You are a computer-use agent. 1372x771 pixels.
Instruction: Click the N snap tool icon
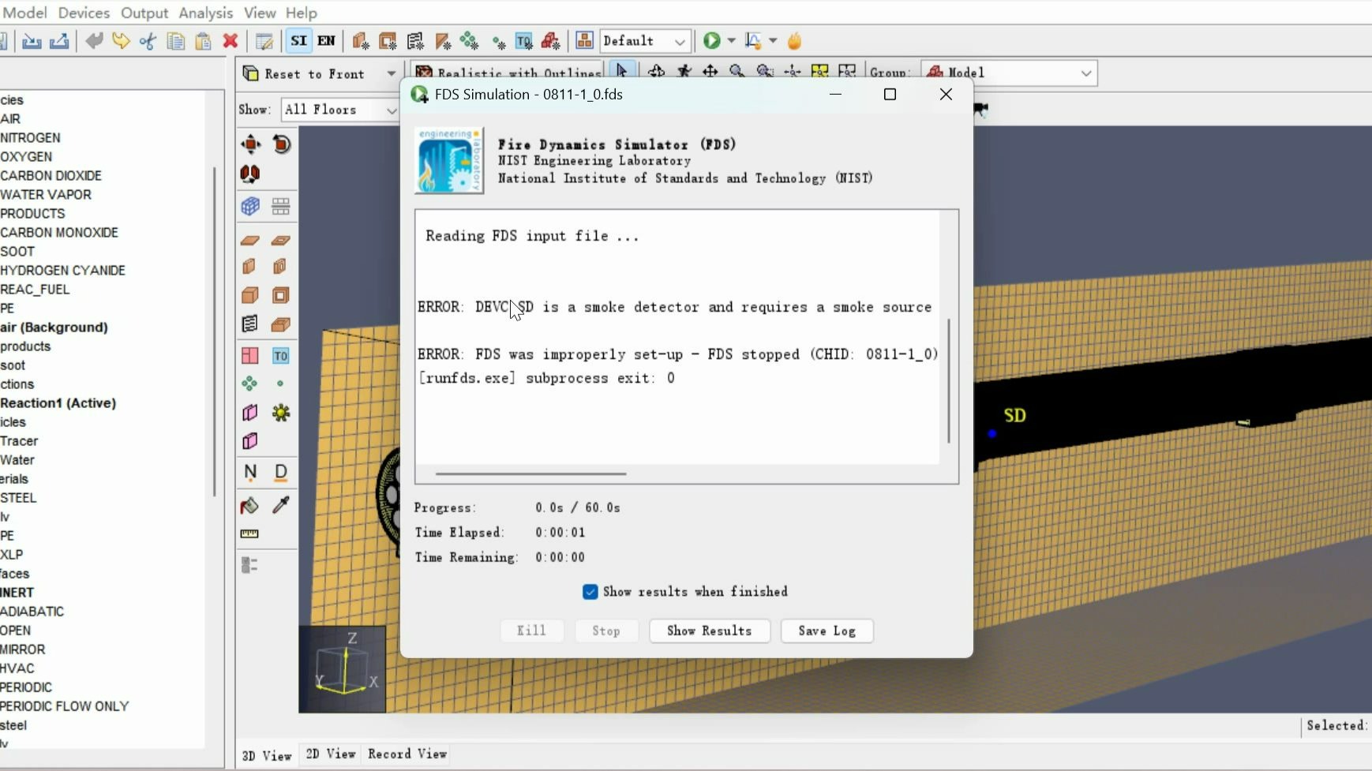pos(250,473)
